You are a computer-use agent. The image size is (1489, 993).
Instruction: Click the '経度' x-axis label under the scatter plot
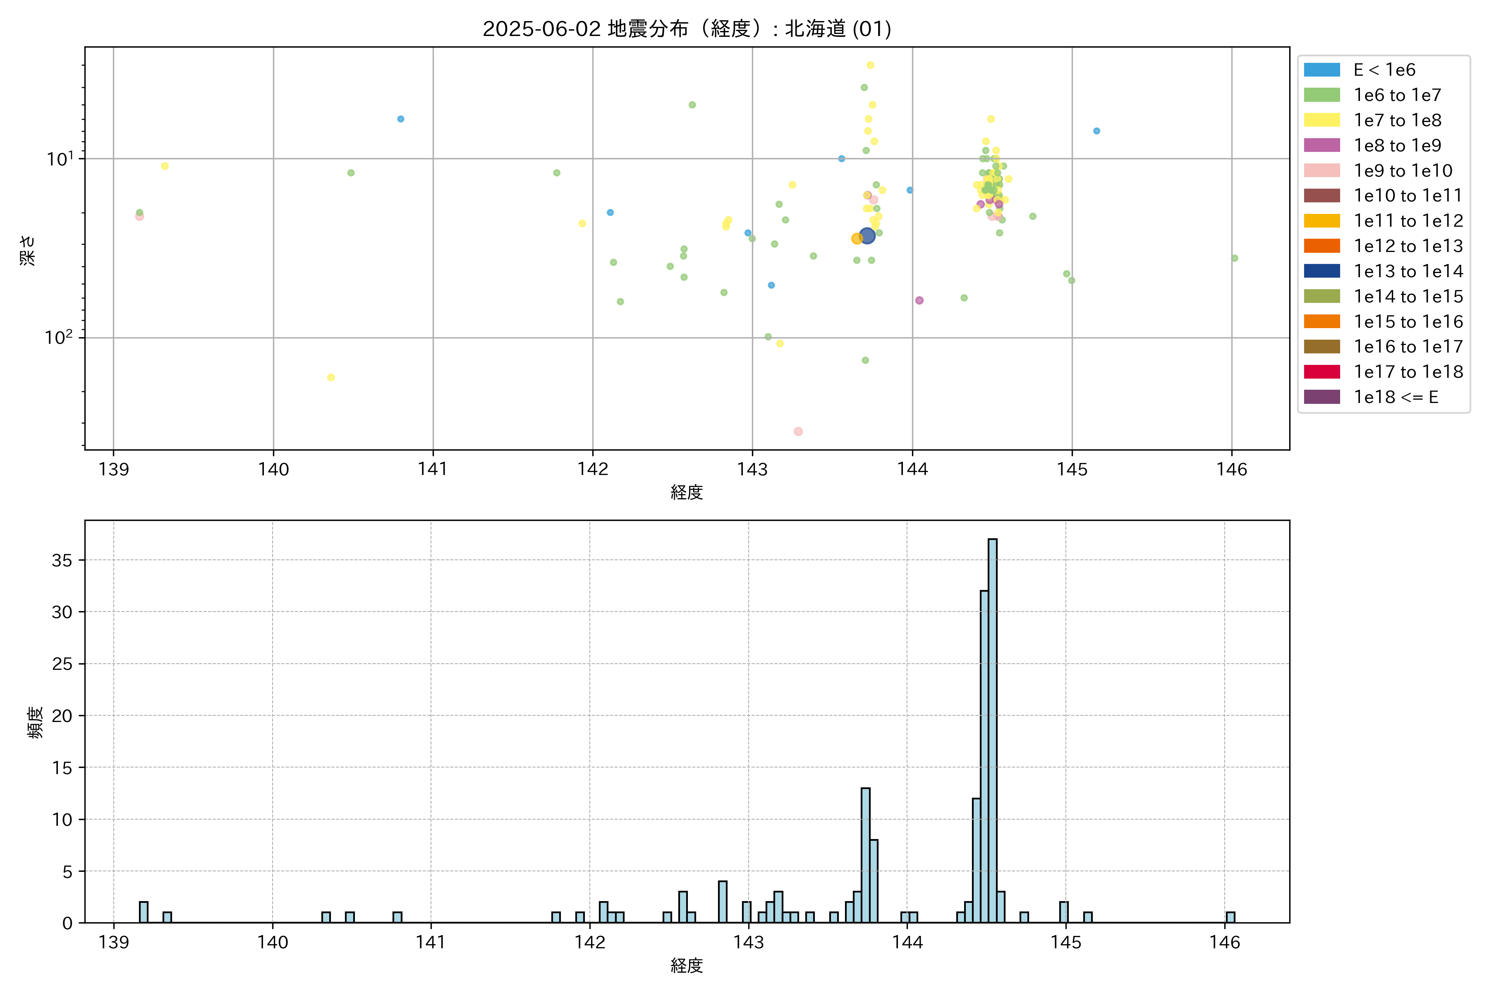point(686,492)
